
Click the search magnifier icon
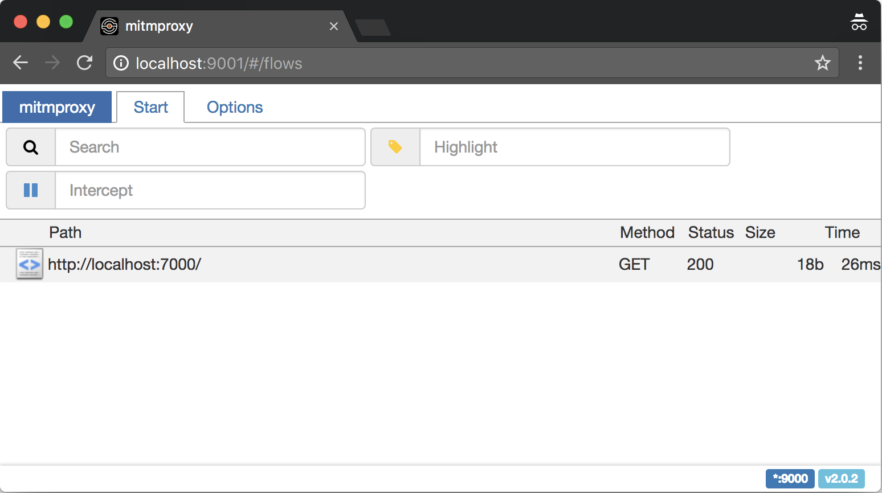[x=31, y=147]
